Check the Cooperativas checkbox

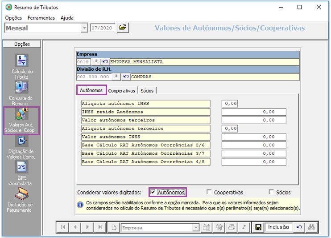coord(209,192)
